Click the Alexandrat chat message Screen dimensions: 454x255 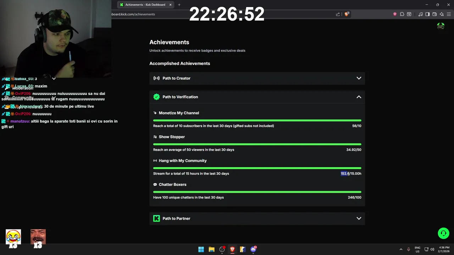48,106
